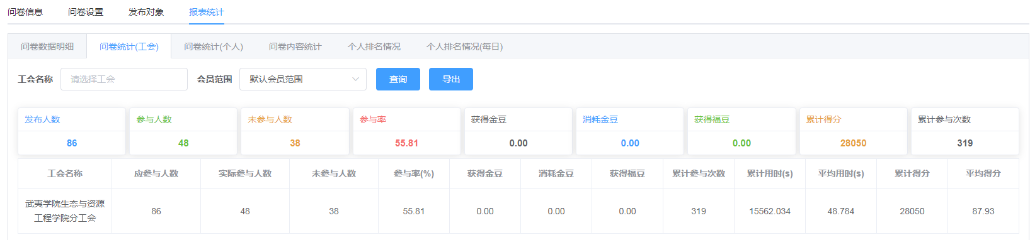The image size is (1030, 240).
Task: Switch to the 问卷设置 tab
Action: point(86,12)
